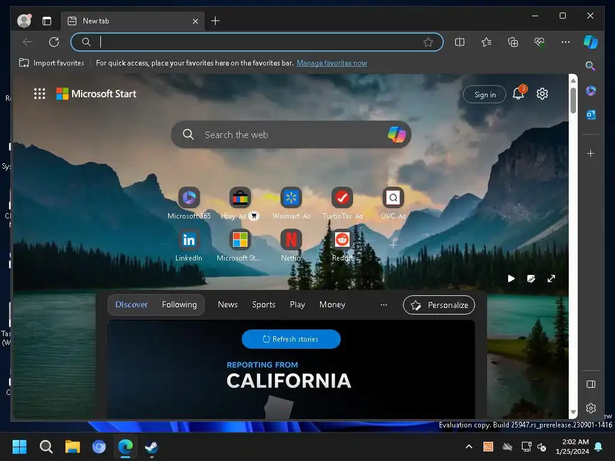
Task: Switch to the Discover tab
Action: click(x=132, y=304)
